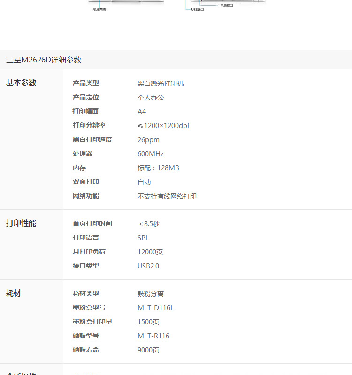Click the ＜8.5秒 value
352x375 pixels.
pos(149,224)
